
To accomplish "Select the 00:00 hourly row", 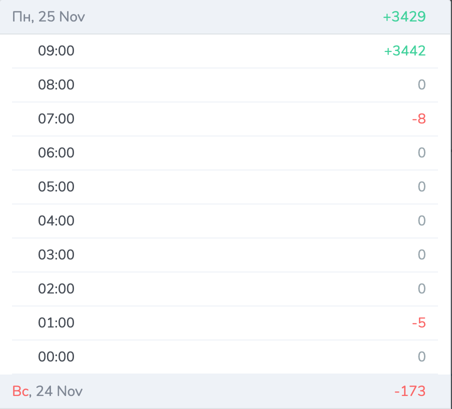I will [225, 357].
